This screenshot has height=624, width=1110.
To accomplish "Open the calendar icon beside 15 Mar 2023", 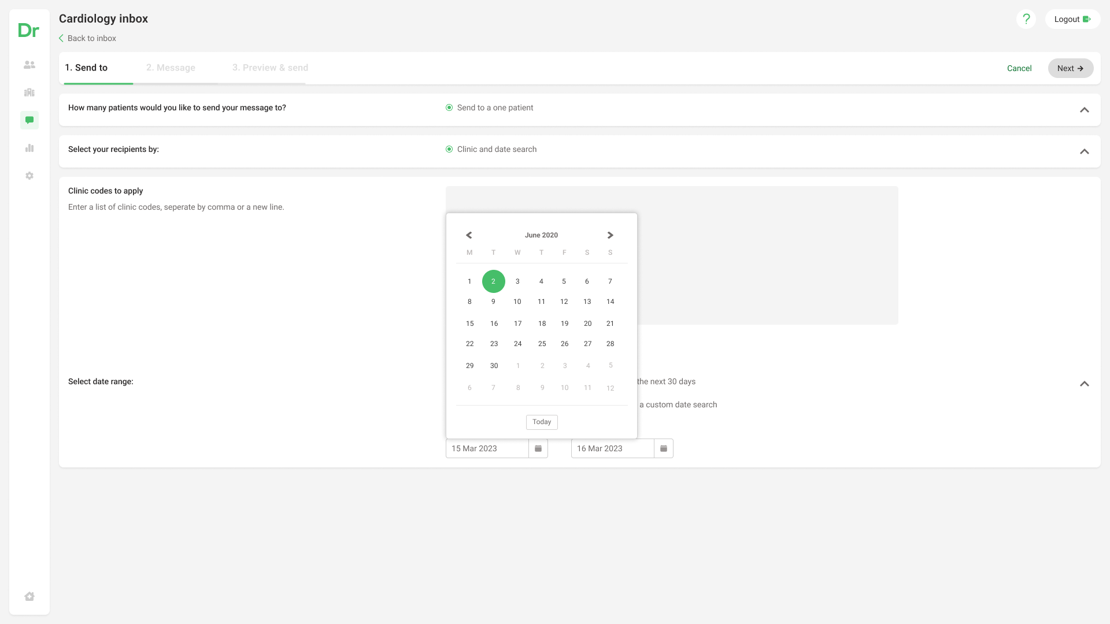I will coord(538,448).
